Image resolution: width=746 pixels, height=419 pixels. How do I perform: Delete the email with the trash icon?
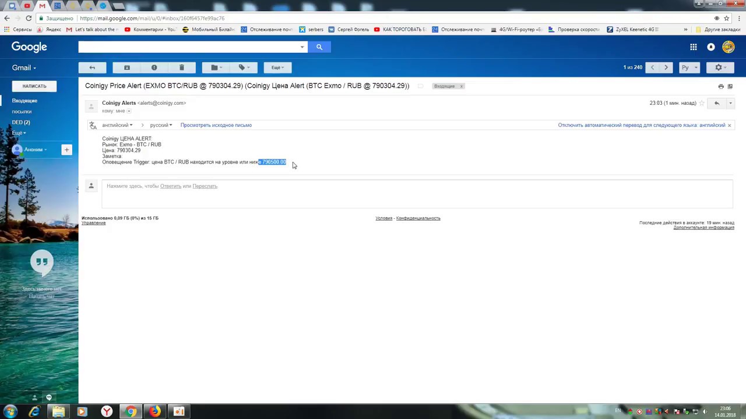tap(181, 68)
